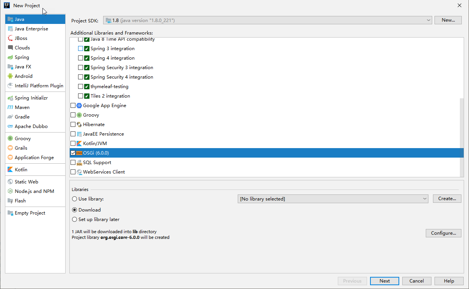Choose the Gradle elephant icon
469x289 pixels.
tap(10, 117)
